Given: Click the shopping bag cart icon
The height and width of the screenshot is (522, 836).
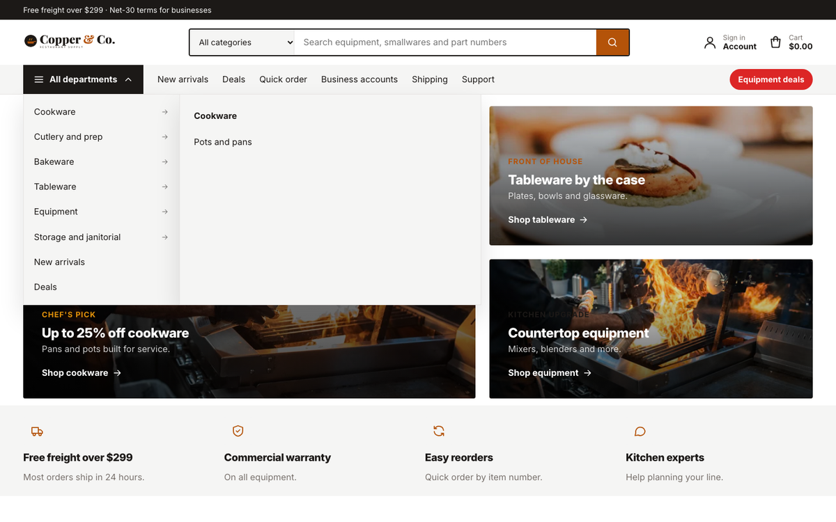Looking at the screenshot, I should coord(775,42).
